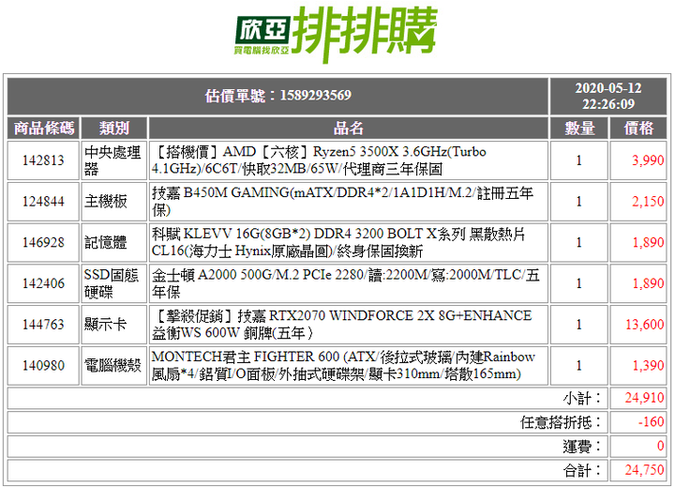
Task: Click the shipping fee value 0
Action: click(660, 446)
